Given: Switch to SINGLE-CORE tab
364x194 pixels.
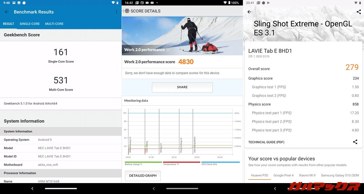Looking at the screenshot, I should [29, 24].
